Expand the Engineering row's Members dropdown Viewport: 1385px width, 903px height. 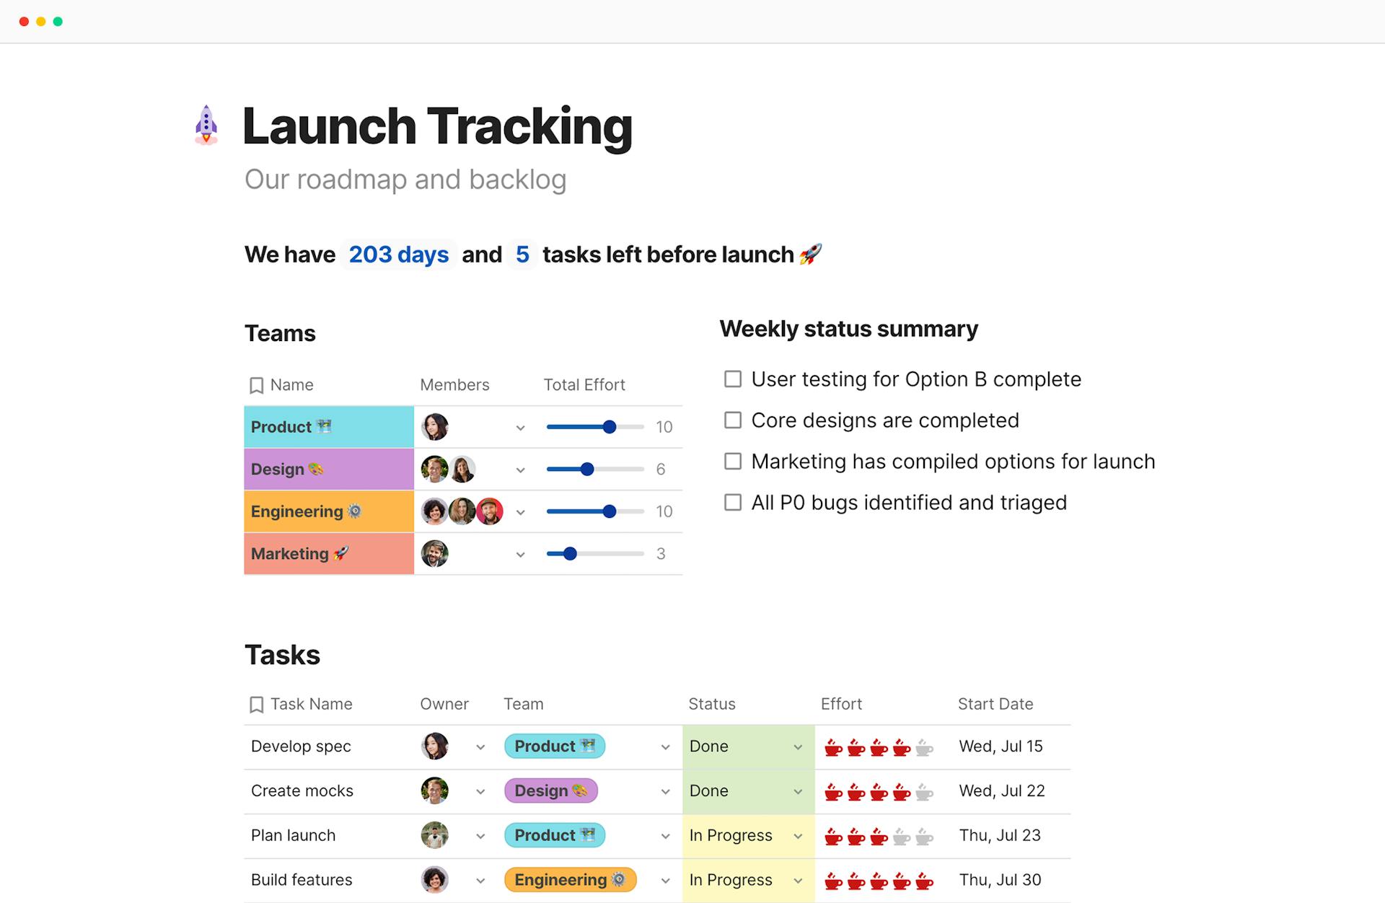[x=520, y=512]
